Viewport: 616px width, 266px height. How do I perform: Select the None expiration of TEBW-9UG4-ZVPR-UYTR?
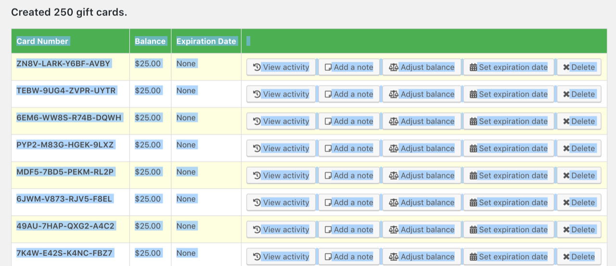coord(186,91)
